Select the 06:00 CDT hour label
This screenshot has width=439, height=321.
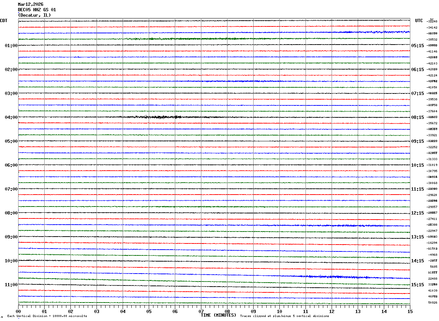11,165
